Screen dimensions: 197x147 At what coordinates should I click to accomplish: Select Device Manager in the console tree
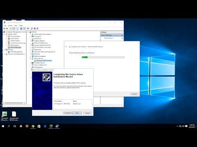pyautogui.click(x=16, y=47)
